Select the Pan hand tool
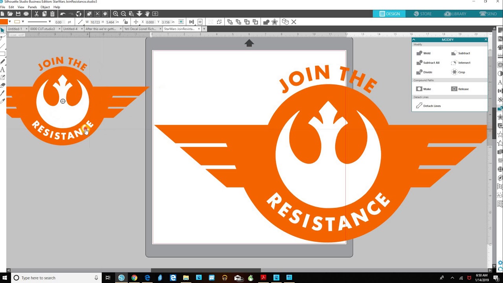503x283 pixels. [147, 14]
